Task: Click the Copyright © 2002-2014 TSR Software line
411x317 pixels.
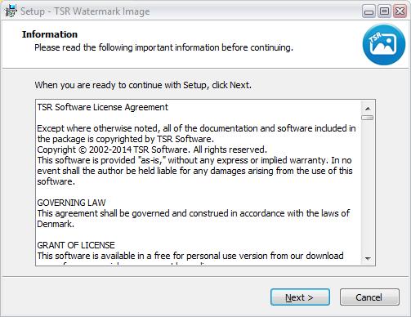Action: coord(152,150)
